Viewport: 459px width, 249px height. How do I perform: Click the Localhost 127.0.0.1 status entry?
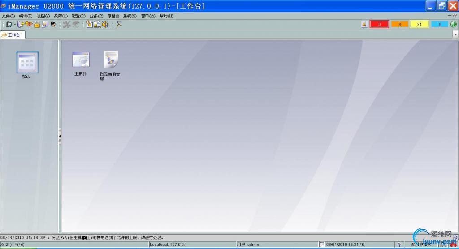pos(168,245)
